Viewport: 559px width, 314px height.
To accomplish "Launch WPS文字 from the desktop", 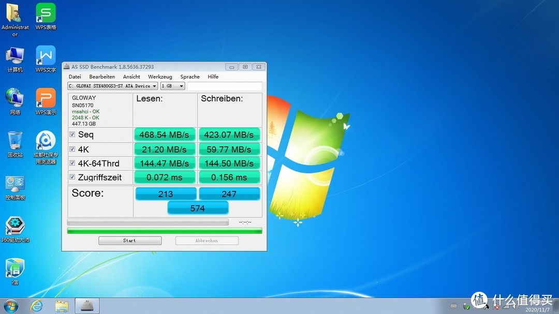I will (46, 59).
